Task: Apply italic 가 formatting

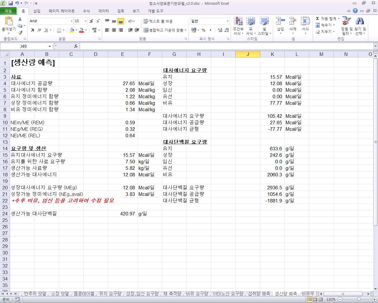Action: coord(39,30)
